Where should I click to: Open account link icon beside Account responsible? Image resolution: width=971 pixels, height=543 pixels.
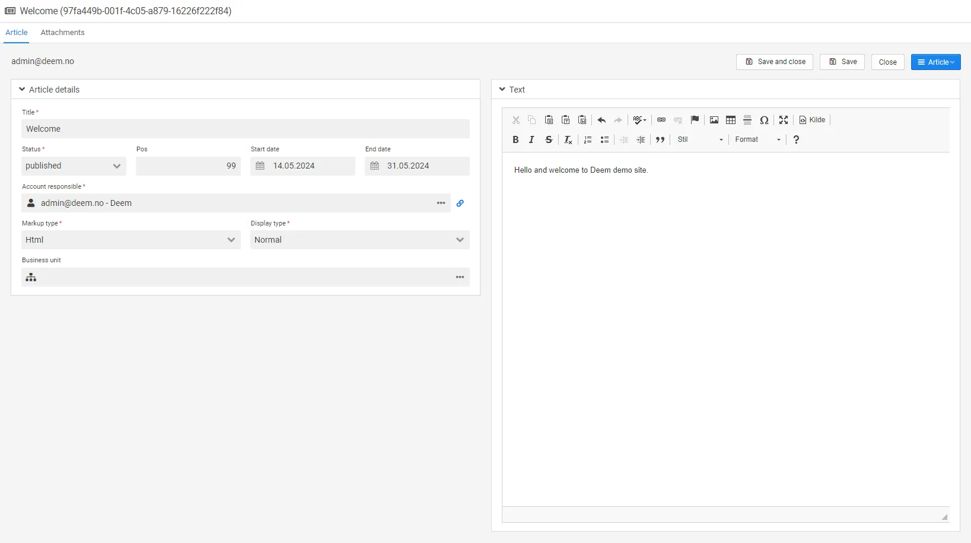tap(460, 203)
